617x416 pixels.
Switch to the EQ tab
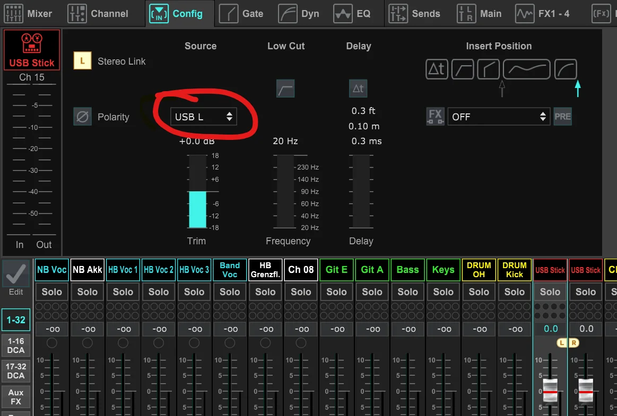(352, 14)
